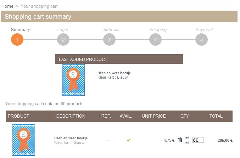Click the Shipping step label
240x158 pixels.
coord(158,30)
